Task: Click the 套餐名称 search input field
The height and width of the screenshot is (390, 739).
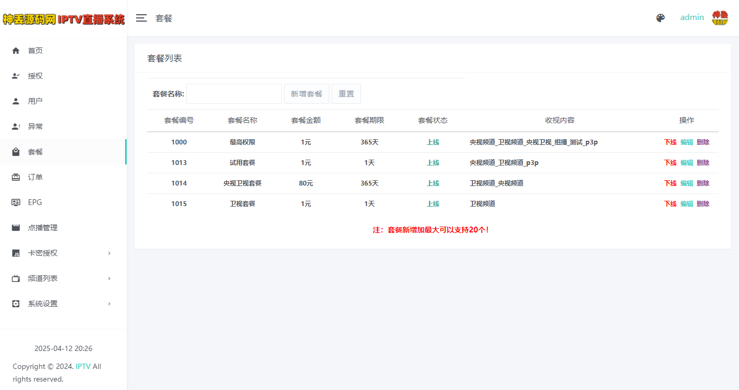Action: coord(234,93)
